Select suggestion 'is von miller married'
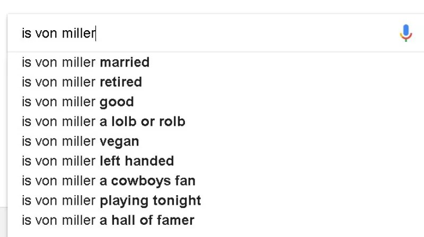 (x=85, y=62)
